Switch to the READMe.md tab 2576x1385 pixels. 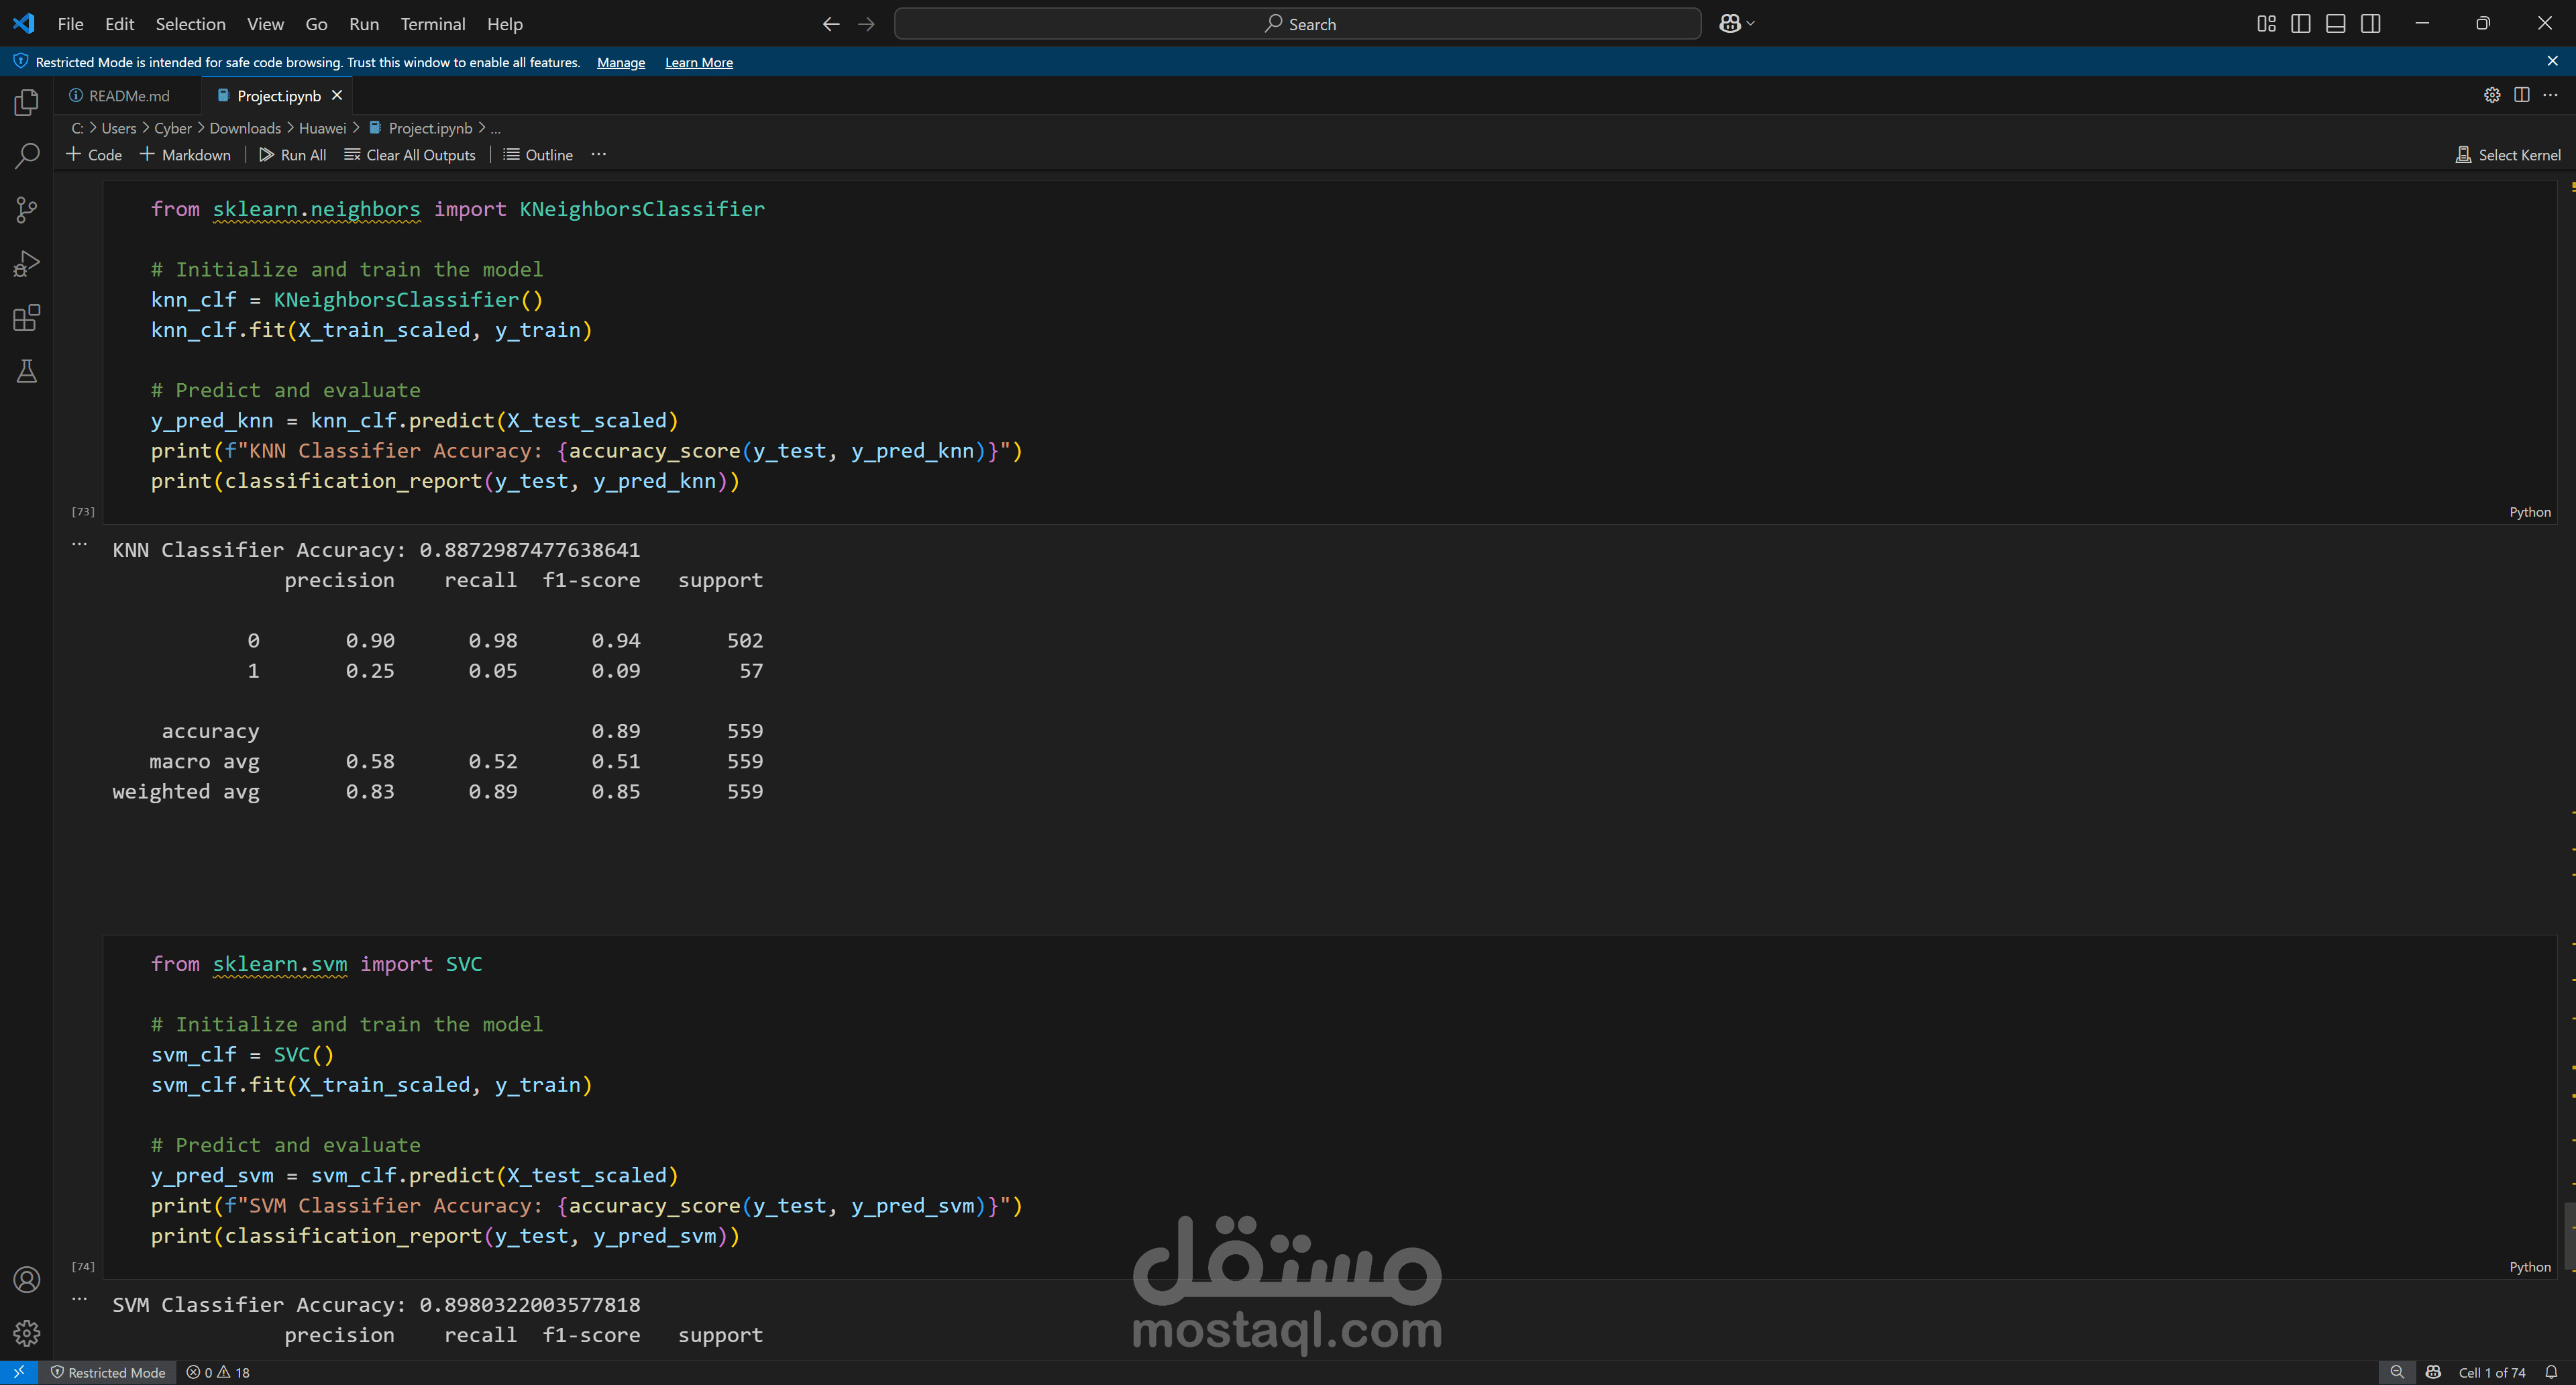click(128, 96)
